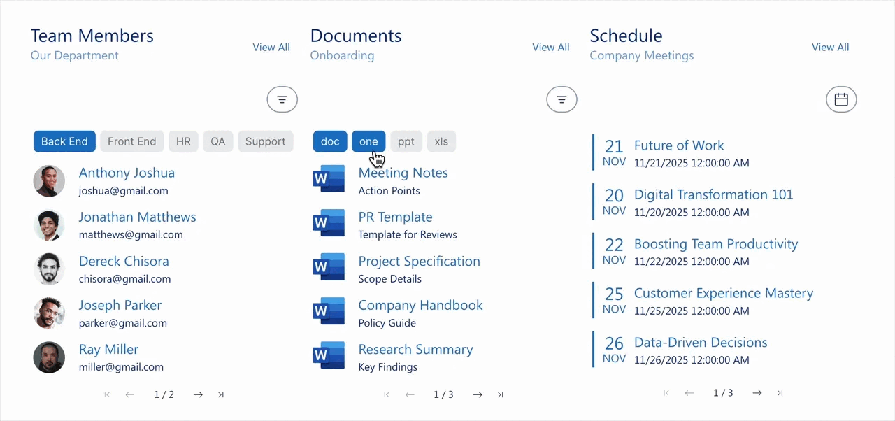Go to previous page in Schedule pagination
Screen dimensions: 895x421
(689, 393)
